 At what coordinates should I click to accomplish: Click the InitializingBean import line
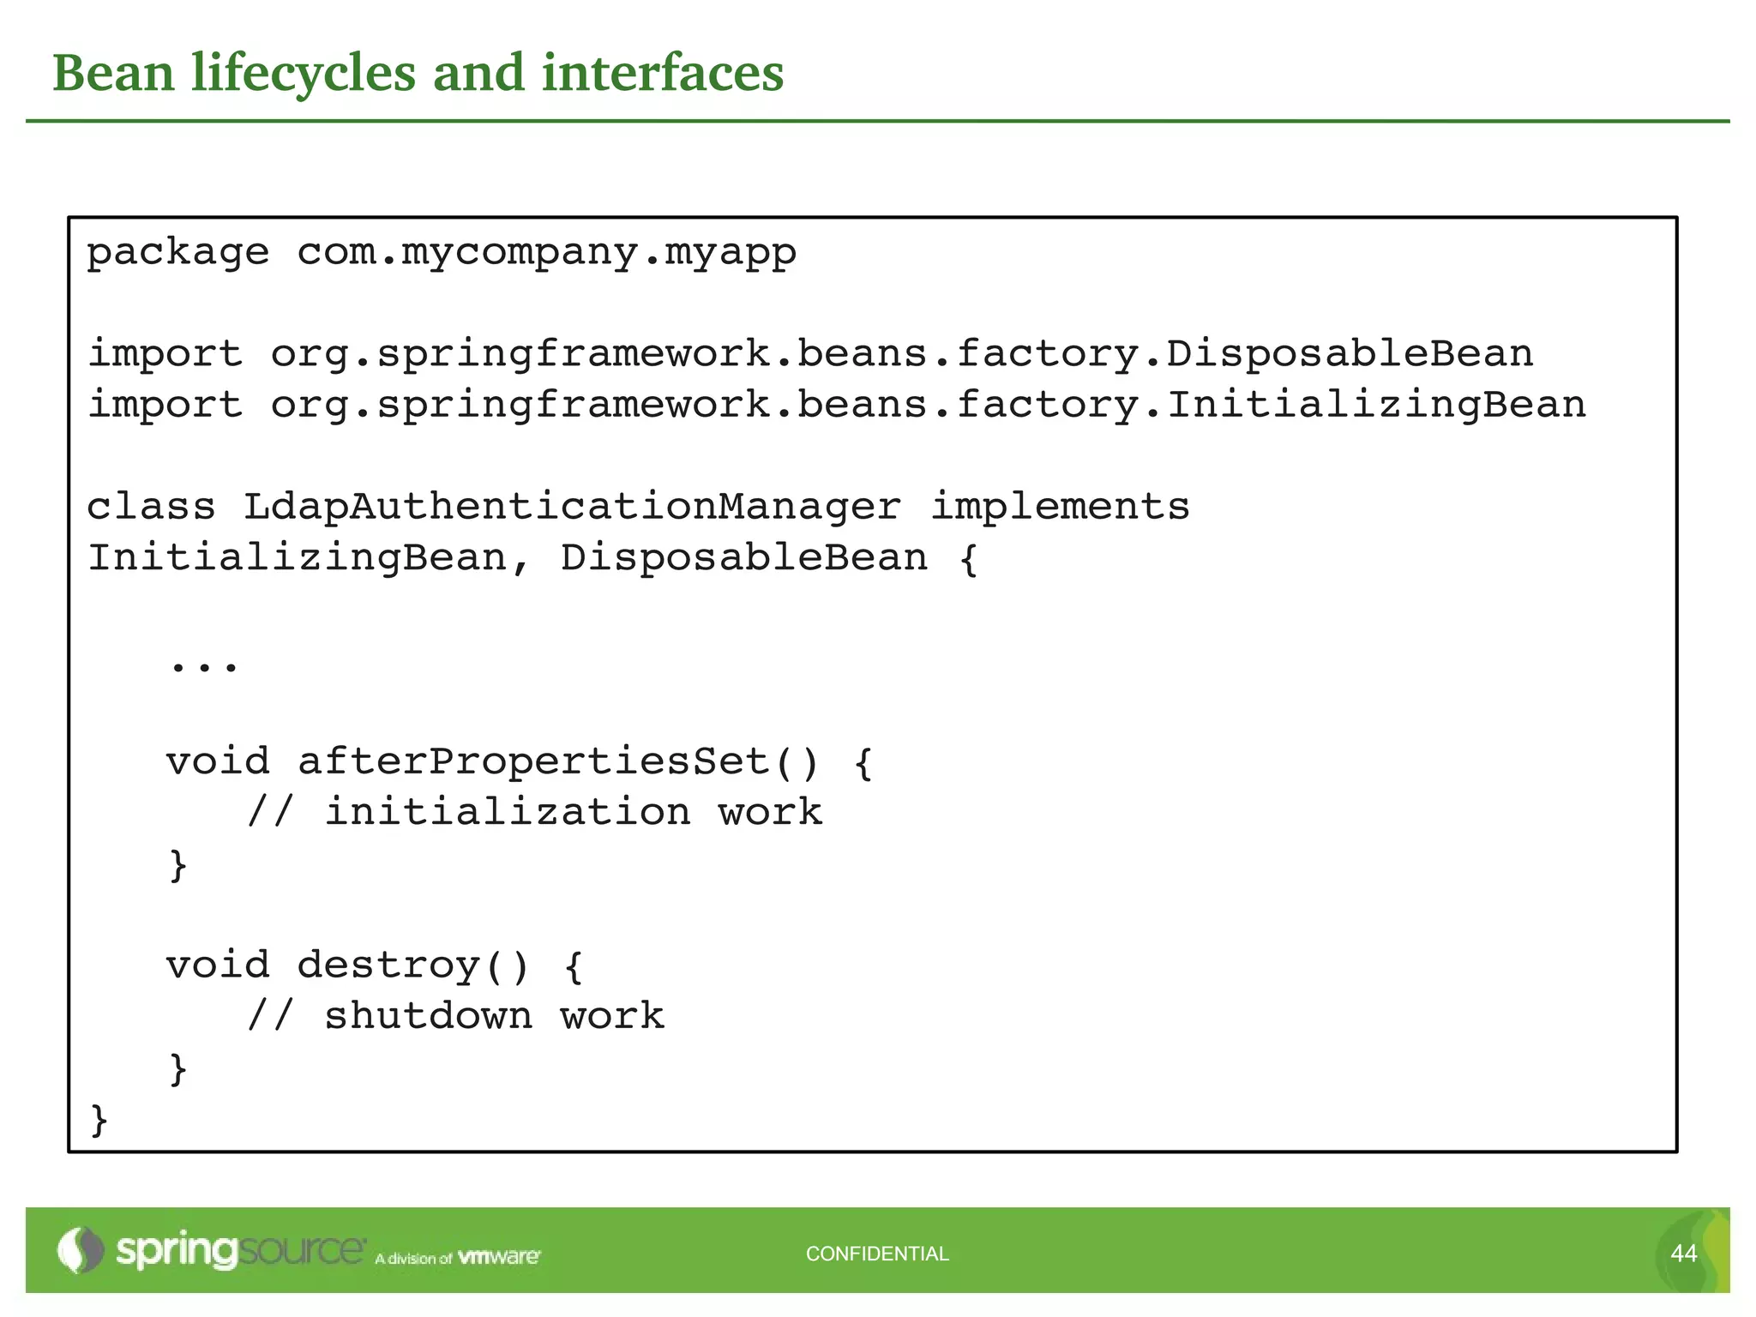pyautogui.click(x=837, y=405)
